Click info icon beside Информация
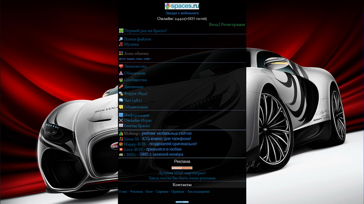The width and height of the screenshot is (364, 204). [x=121, y=115]
